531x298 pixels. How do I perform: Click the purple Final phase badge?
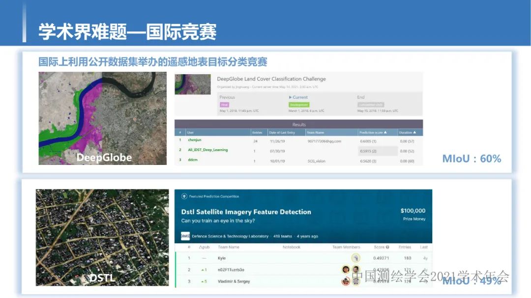[x=225, y=105]
